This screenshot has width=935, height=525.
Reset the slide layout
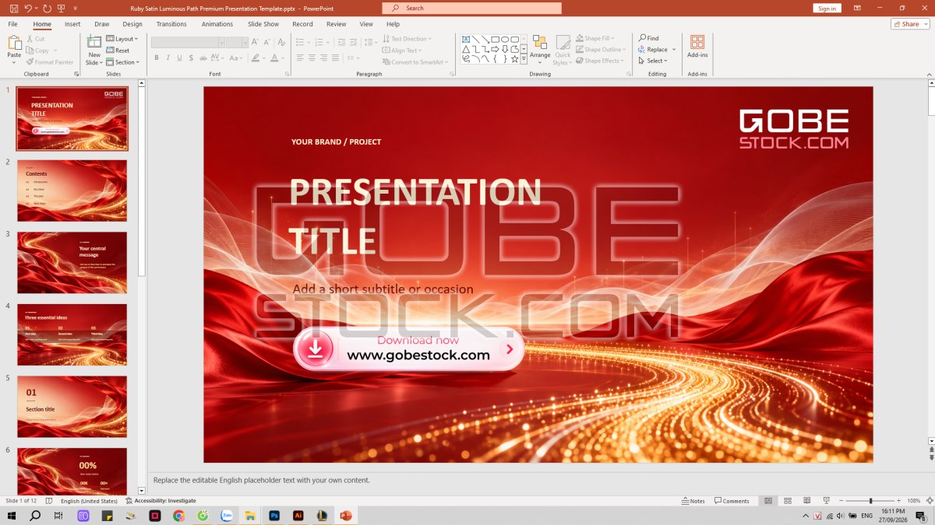118,51
